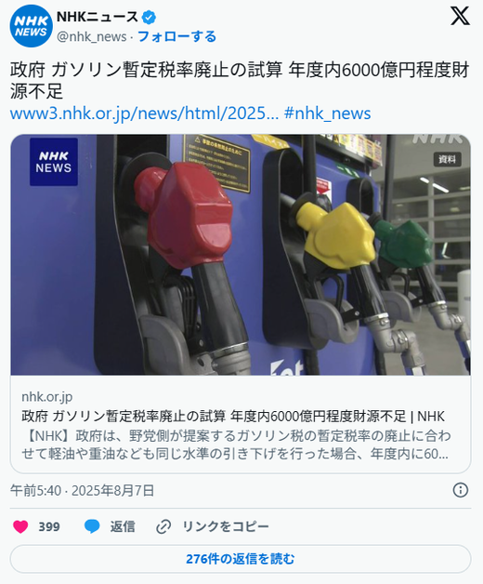The width and height of the screenshot is (483, 584).
Task: Click the chain link copy icon
Action: coord(163,526)
